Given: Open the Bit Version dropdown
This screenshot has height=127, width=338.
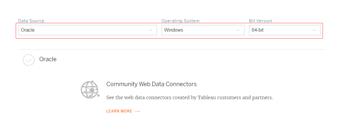Looking at the screenshot, I should tap(284, 30).
